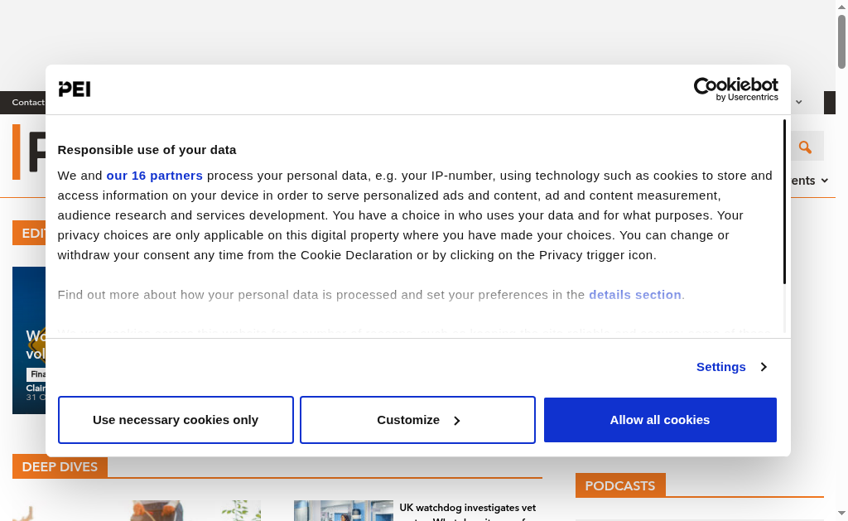Click the vet article thumbnail image
The image size is (848, 521).
coord(343,511)
